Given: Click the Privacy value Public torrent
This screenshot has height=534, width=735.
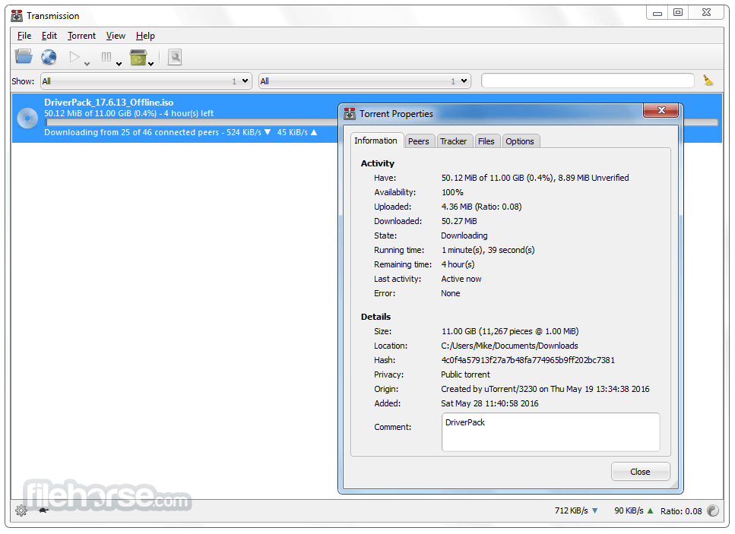Looking at the screenshot, I should pos(465,374).
